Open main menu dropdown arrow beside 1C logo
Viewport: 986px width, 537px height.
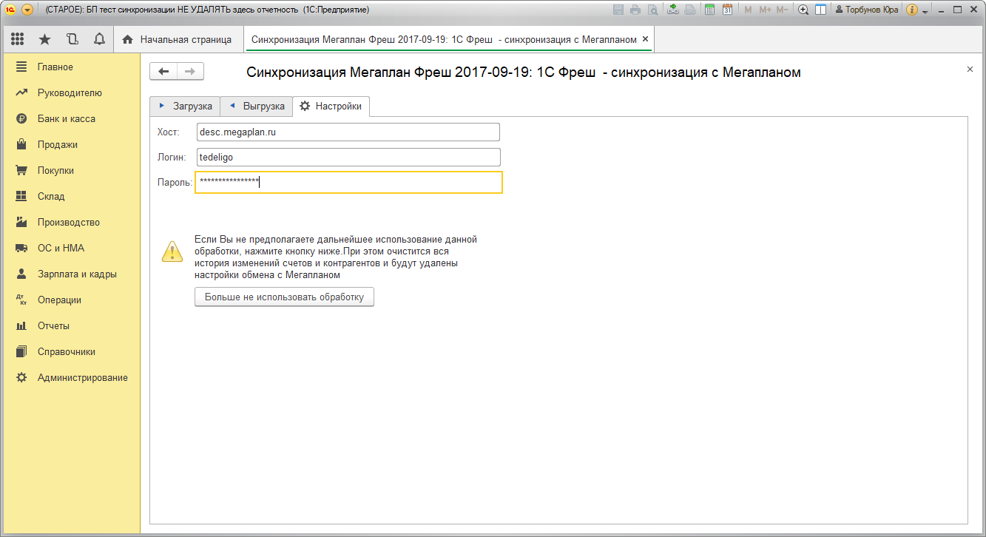pos(27,10)
